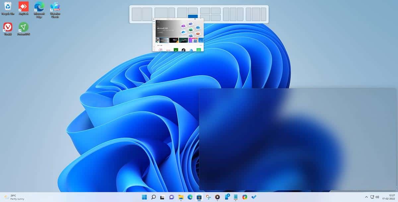This screenshot has width=398, height=202.
Task: Open the blue checkmark To Do icon
Action: (254, 197)
